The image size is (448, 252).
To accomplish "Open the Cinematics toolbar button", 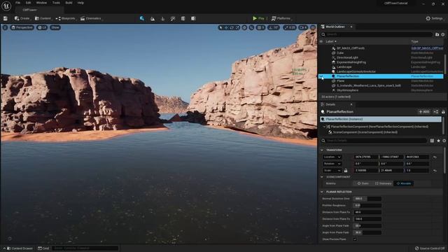I will (x=91, y=18).
